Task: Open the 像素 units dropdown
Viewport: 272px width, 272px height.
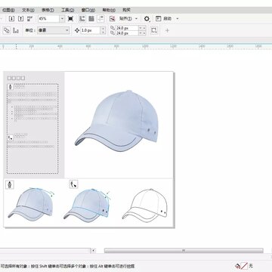Action: click(x=54, y=30)
